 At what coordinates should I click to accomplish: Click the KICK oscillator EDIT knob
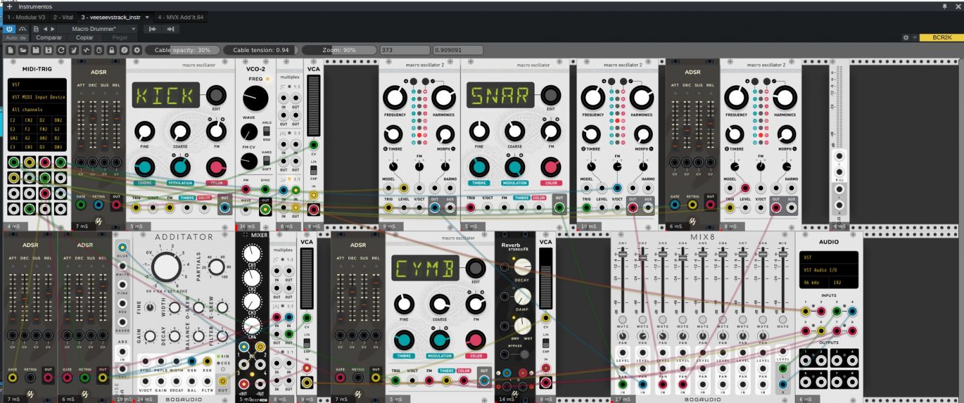tap(216, 96)
